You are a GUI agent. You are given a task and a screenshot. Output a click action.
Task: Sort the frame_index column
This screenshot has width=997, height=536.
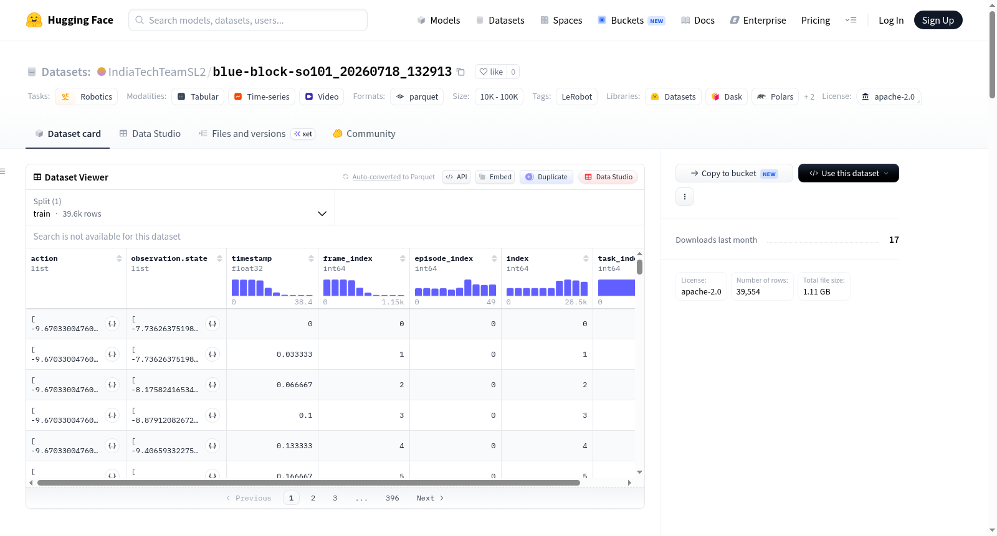[403, 258]
